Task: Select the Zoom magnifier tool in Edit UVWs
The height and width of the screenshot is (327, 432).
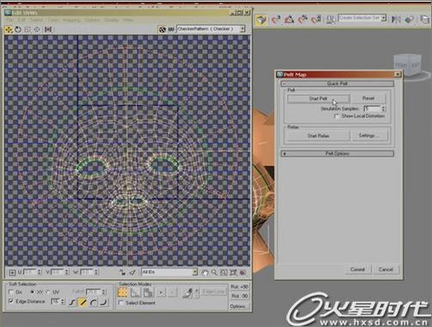Action: click(x=214, y=273)
